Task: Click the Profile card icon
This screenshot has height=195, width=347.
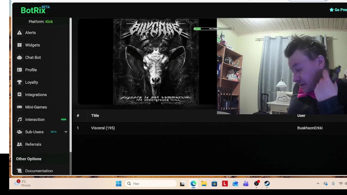Action: click(19, 70)
